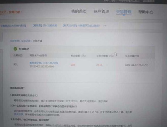Click the blue feedback link in FAQ answer two

(19, 114)
